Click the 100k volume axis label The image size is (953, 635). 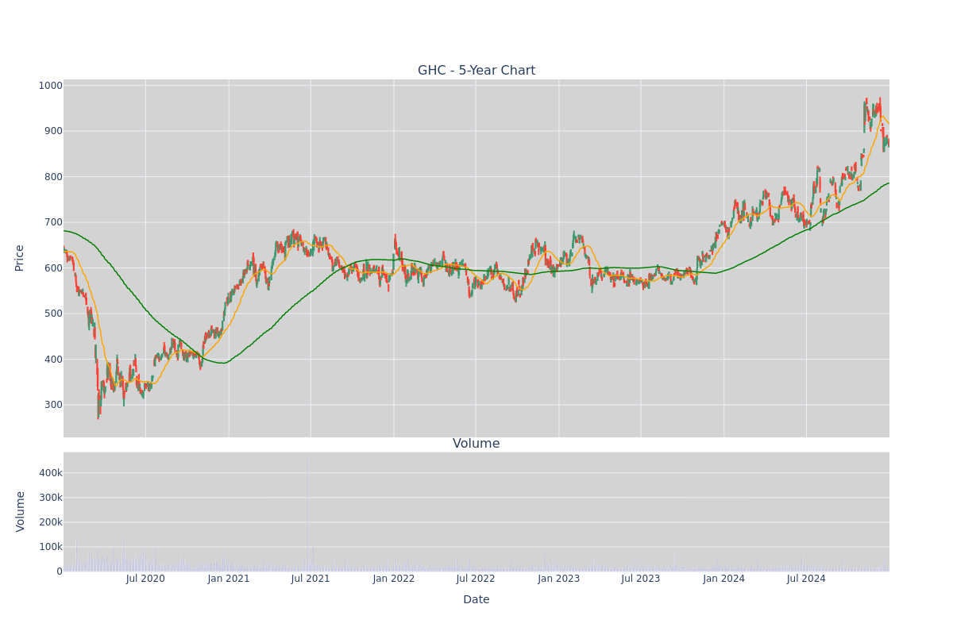click(x=49, y=547)
